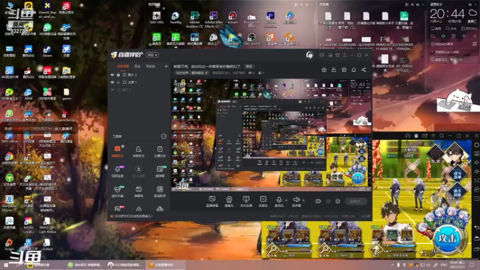This screenshot has height=270, width=480.
Task: Mute the speaker in the bottom toolbar
Action: coord(296,202)
